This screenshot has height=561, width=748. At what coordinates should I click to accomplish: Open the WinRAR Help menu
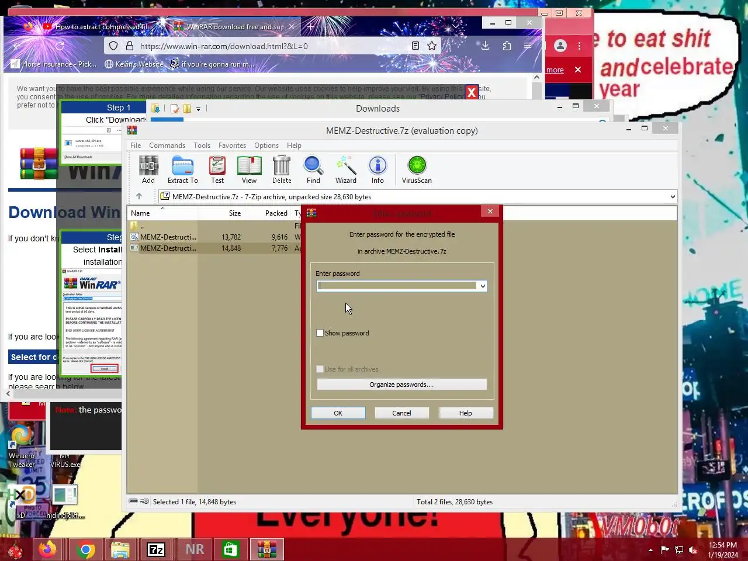[x=295, y=146]
